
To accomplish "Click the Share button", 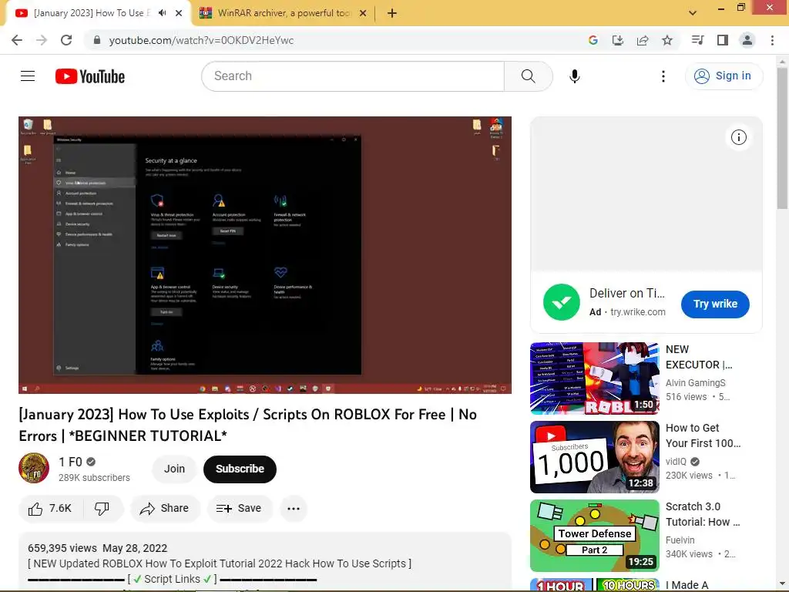I will (165, 509).
